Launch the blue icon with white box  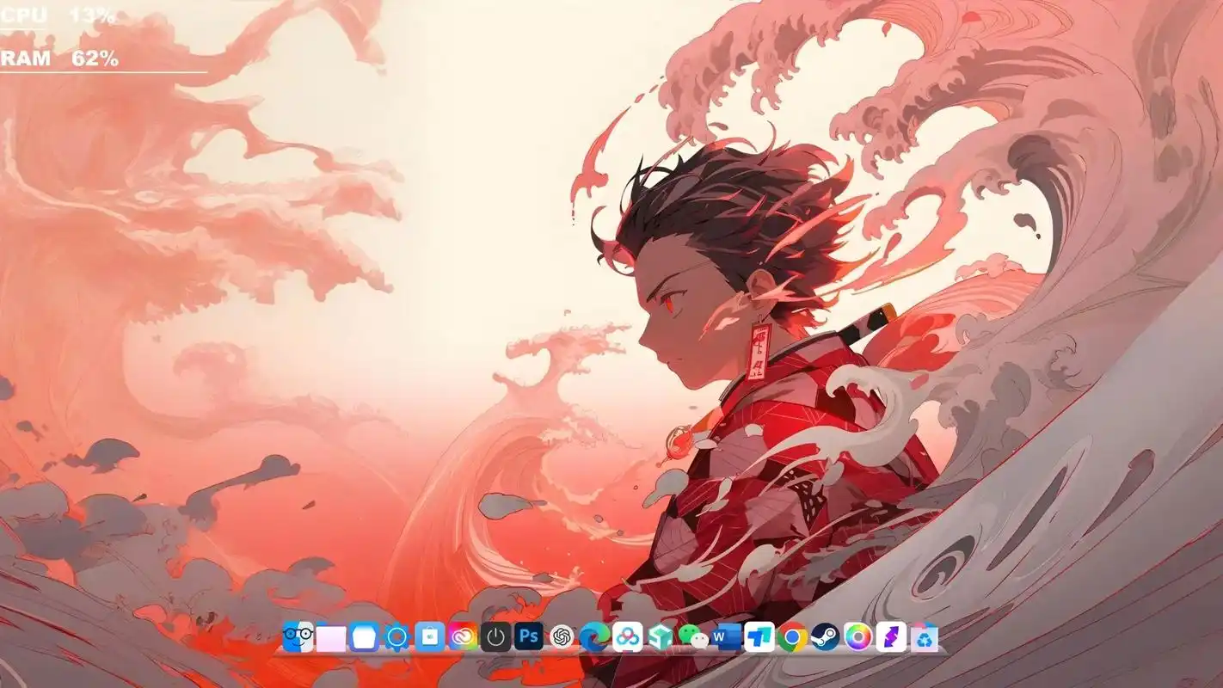364,637
